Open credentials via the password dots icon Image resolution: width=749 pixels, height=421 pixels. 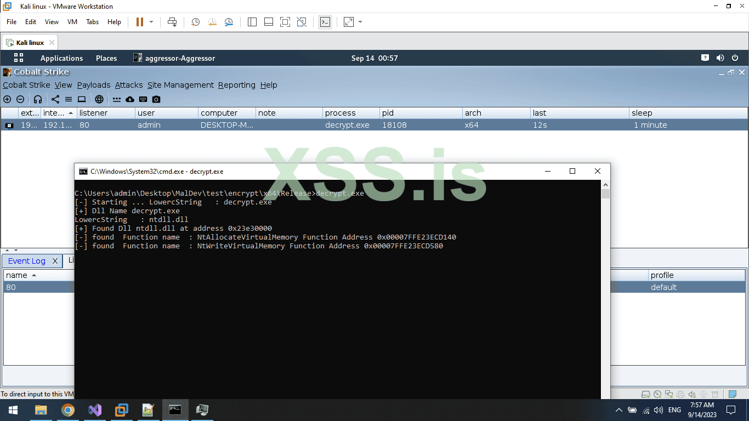click(x=117, y=99)
